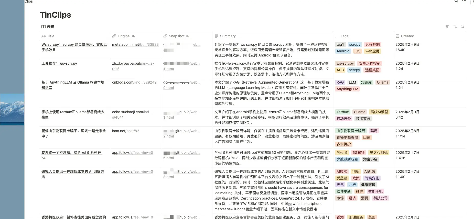Click the '奥之心相机' tag
474x219 pixels.
[379, 153]
